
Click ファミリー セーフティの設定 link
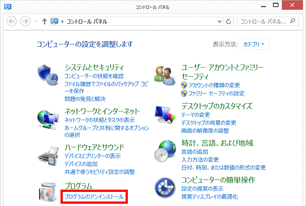[217, 94]
